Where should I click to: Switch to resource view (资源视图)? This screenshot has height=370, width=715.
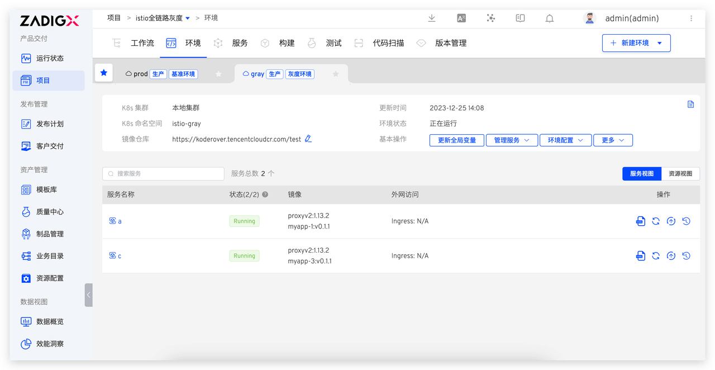(x=680, y=174)
